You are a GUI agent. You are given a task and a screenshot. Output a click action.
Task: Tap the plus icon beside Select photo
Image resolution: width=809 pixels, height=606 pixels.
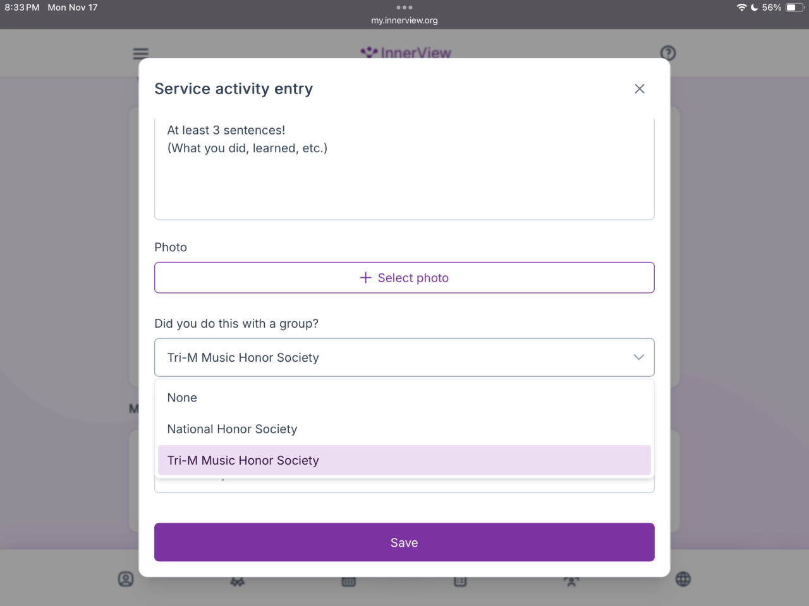point(365,278)
